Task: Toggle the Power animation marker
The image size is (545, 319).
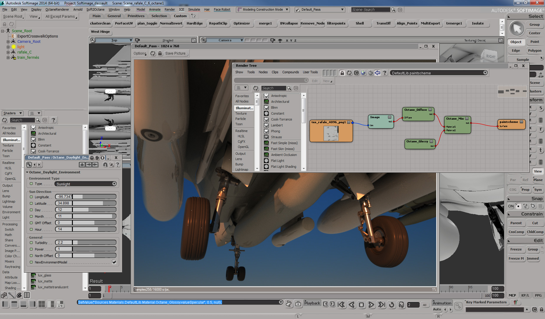Action: [31, 249]
